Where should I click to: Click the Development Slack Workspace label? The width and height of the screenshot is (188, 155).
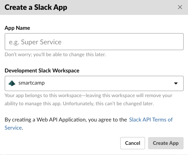tap(42, 70)
